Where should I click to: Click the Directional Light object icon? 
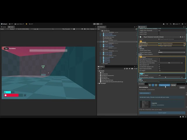click(103, 57)
